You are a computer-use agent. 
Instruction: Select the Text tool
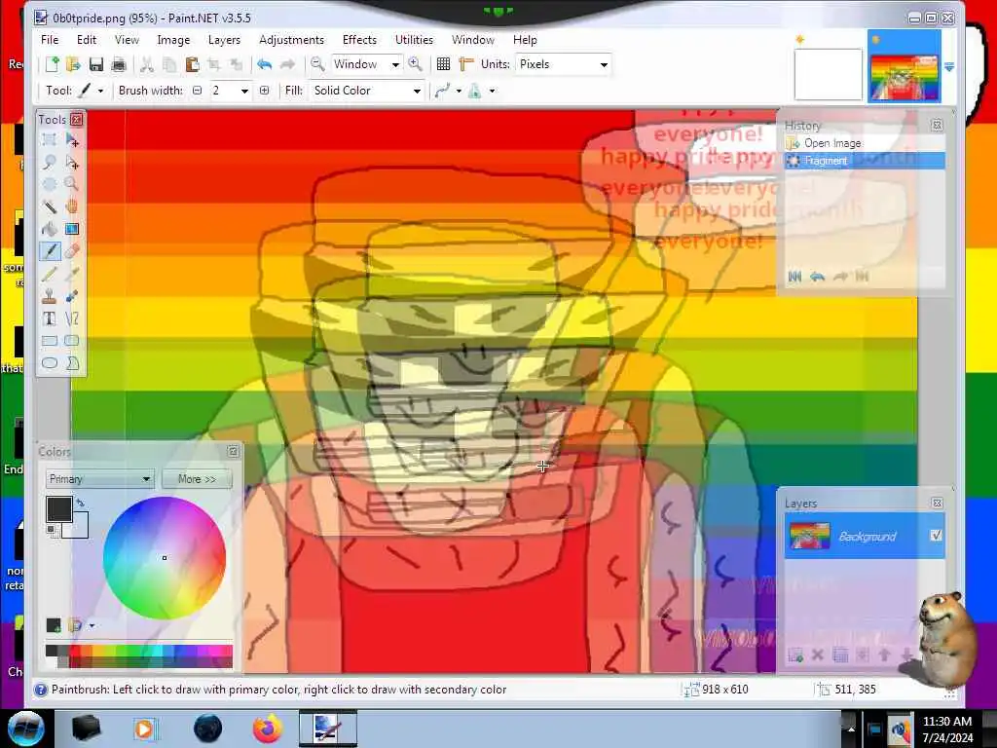click(x=49, y=318)
